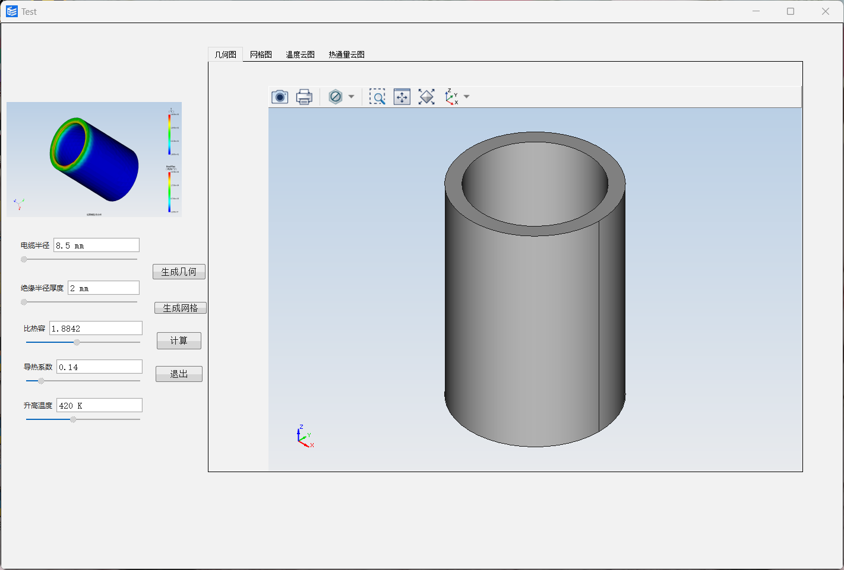
Task: Click the 电缆半径 label text
Action: point(35,245)
